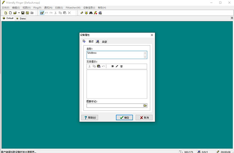Delete with X icon in main toolbar
Screen dimensions: 234x153
(x=69, y=13)
